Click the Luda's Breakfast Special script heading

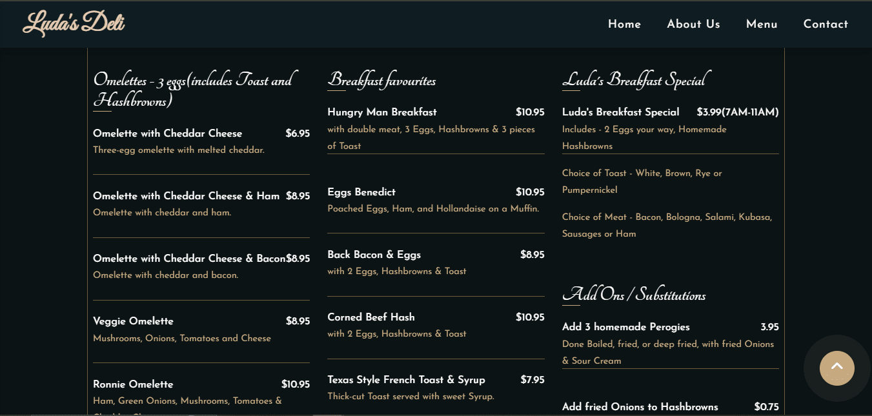click(634, 80)
